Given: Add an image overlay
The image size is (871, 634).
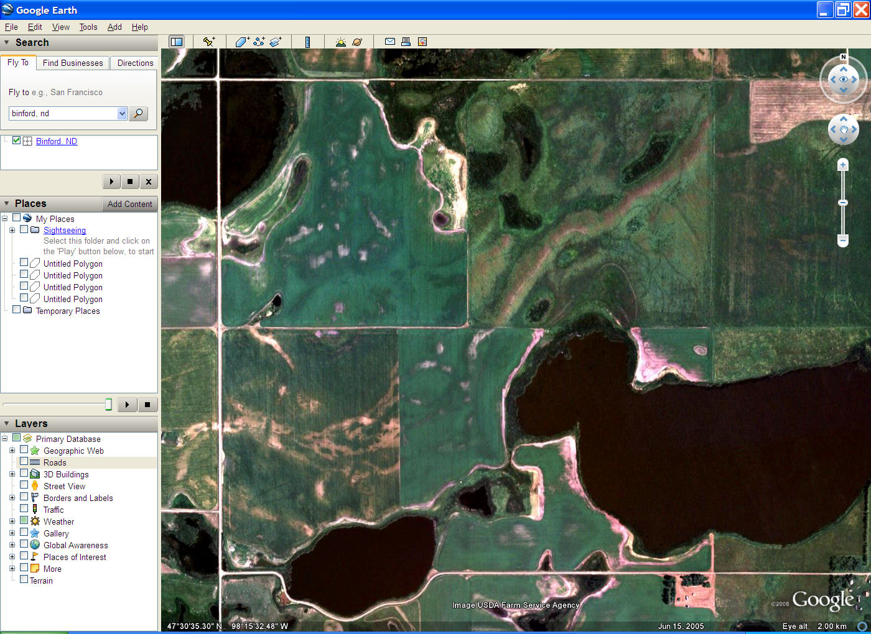Looking at the screenshot, I should [x=276, y=42].
